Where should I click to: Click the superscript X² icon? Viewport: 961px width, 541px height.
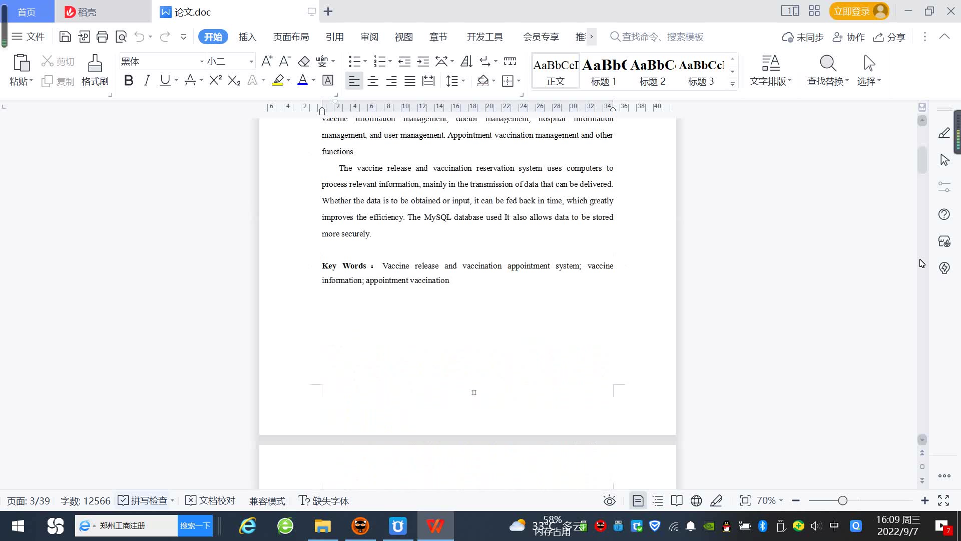click(x=215, y=81)
